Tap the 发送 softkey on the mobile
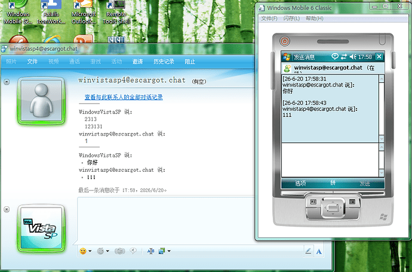 point(365,183)
